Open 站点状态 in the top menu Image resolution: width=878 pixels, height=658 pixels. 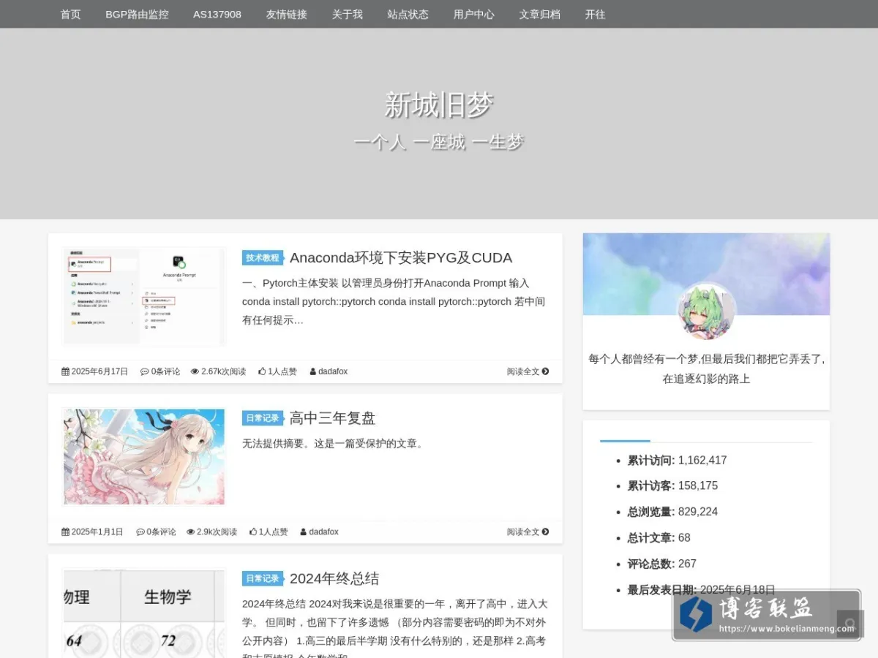pos(408,14)
